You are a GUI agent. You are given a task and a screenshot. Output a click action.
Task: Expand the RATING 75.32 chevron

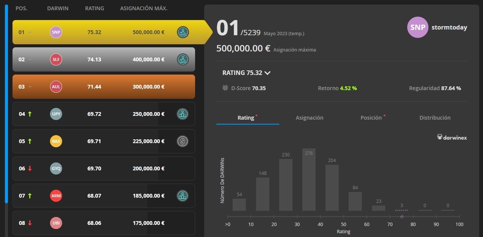point(267,73)
